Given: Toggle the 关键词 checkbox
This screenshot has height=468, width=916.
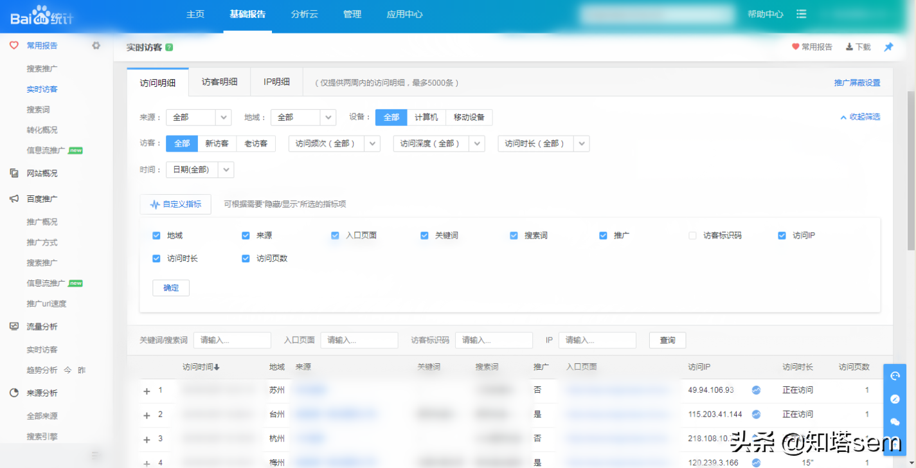Looking at the screenshot, I should click(424, 236).
